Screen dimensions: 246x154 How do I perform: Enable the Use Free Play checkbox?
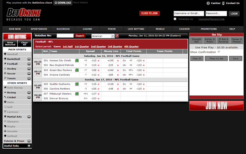pos(192,47)
